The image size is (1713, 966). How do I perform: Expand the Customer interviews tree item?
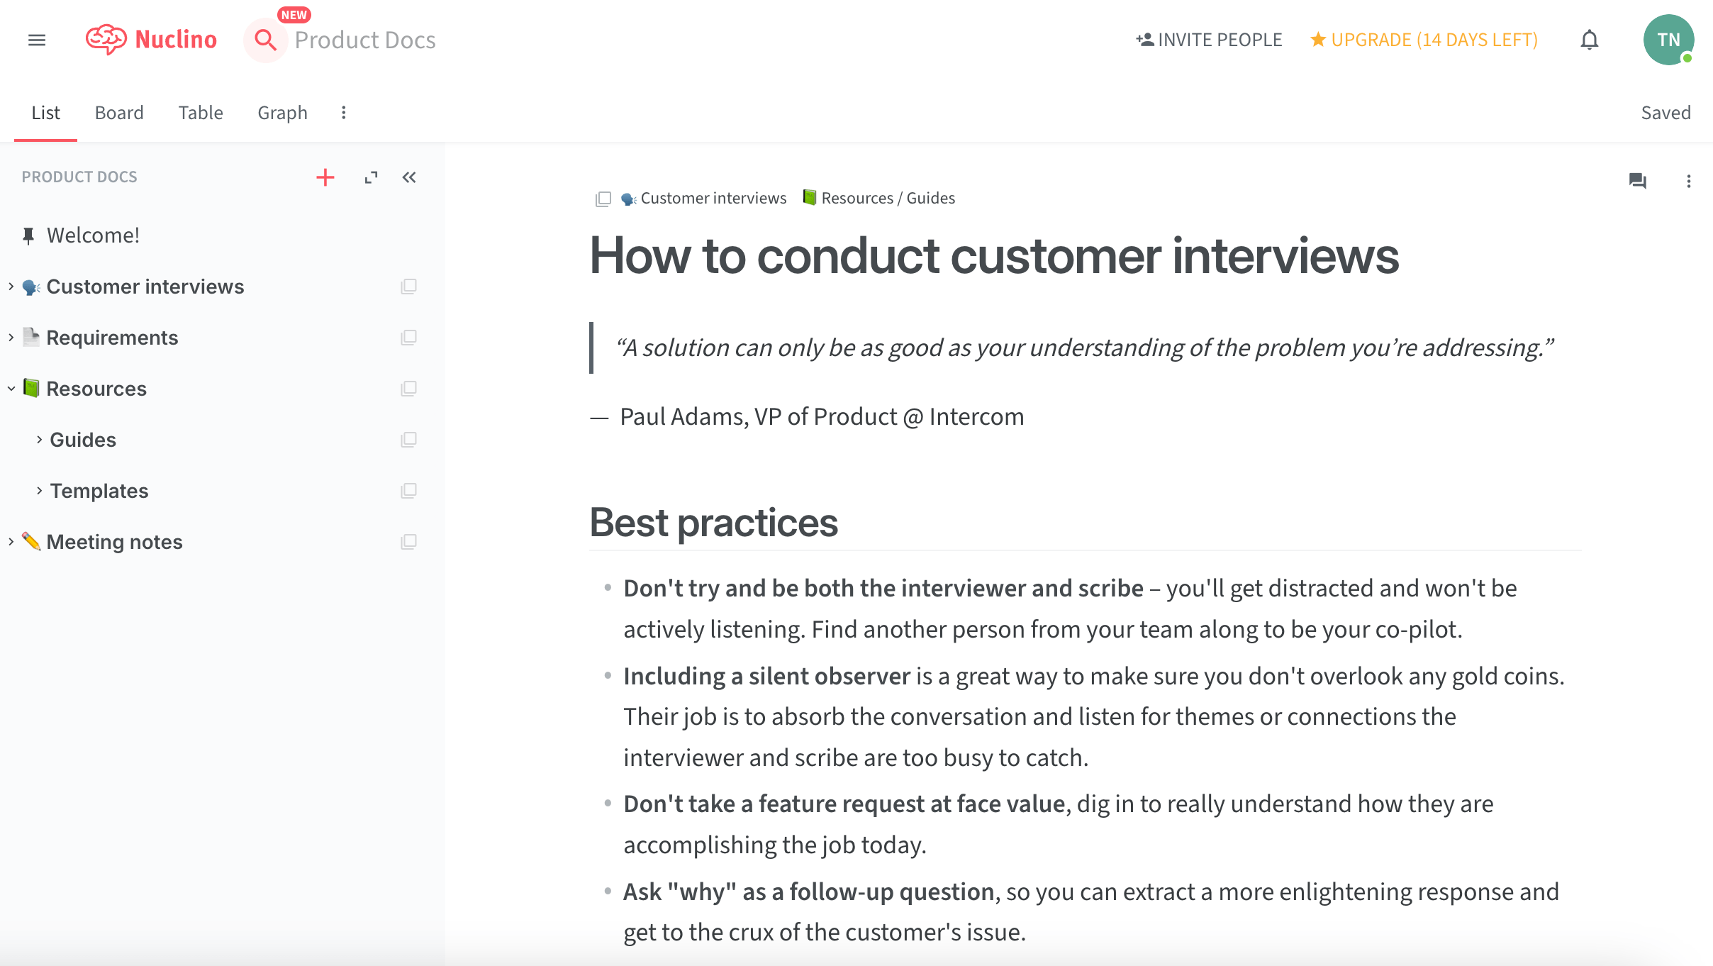pyautogui.click(x=9, y=286)
